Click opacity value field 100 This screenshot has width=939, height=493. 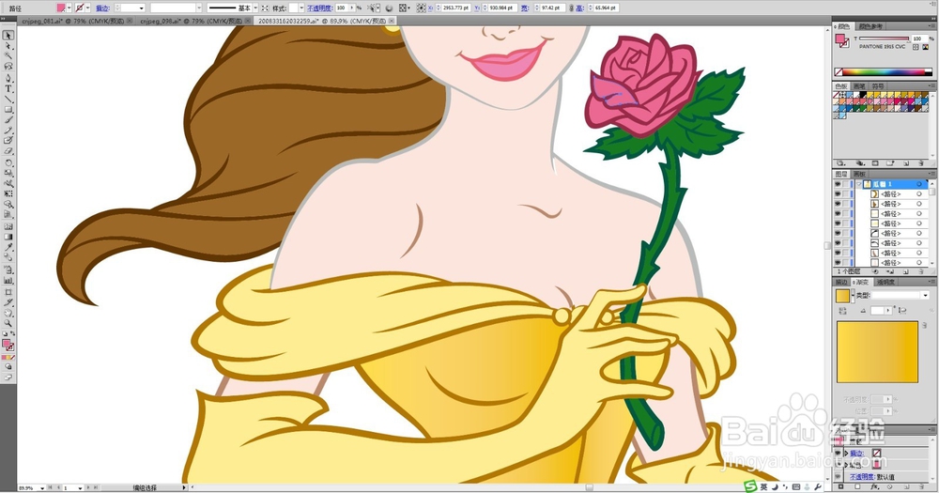pyautogui.click(x=344, y=8)
